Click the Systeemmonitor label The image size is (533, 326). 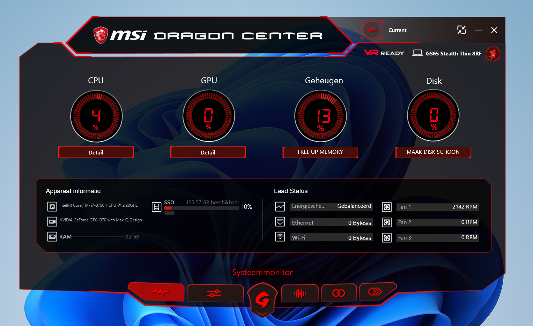(x=262, y=272)
